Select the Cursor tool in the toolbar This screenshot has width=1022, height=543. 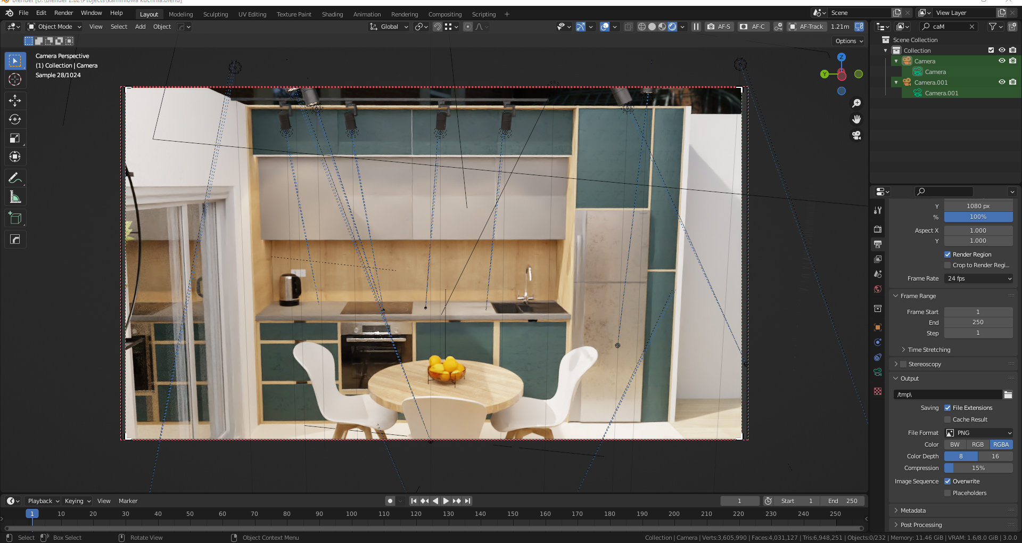[x=15, y=80]
